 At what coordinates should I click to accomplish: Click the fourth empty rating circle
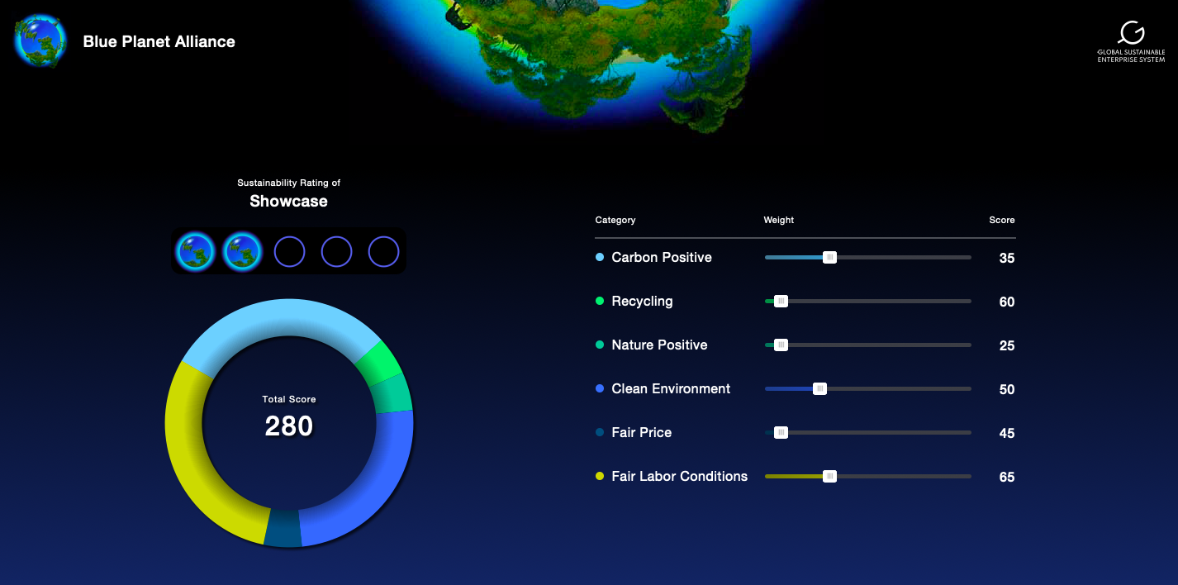pyautogui.click(x=336, y=251)
